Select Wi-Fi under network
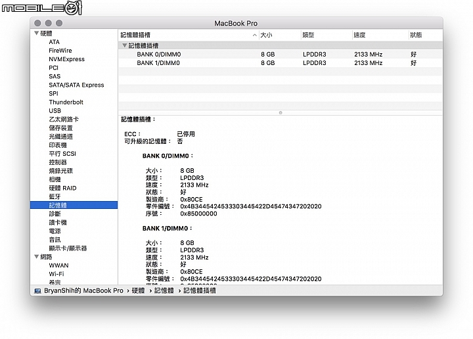473x339 pixels. click(56, 274)
